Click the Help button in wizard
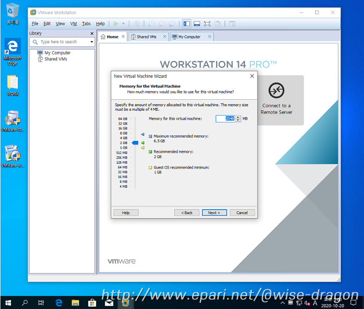The height and width of the screenshot is (309, 364). 126,213
